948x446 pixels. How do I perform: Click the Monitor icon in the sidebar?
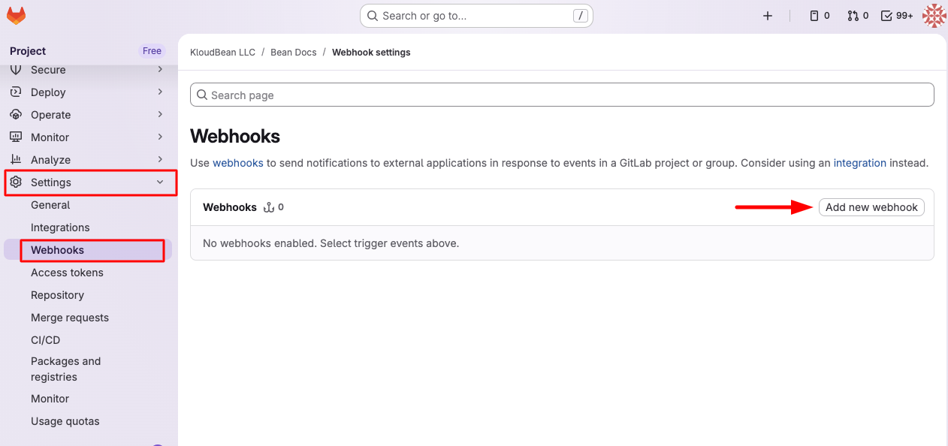pos(15,137)
